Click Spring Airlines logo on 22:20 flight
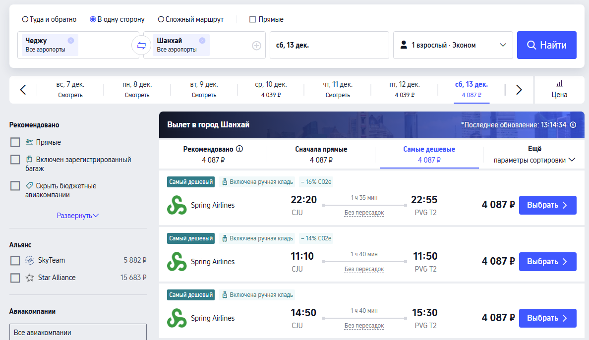Viewport: 589px width, 340px height. point(177,205)
